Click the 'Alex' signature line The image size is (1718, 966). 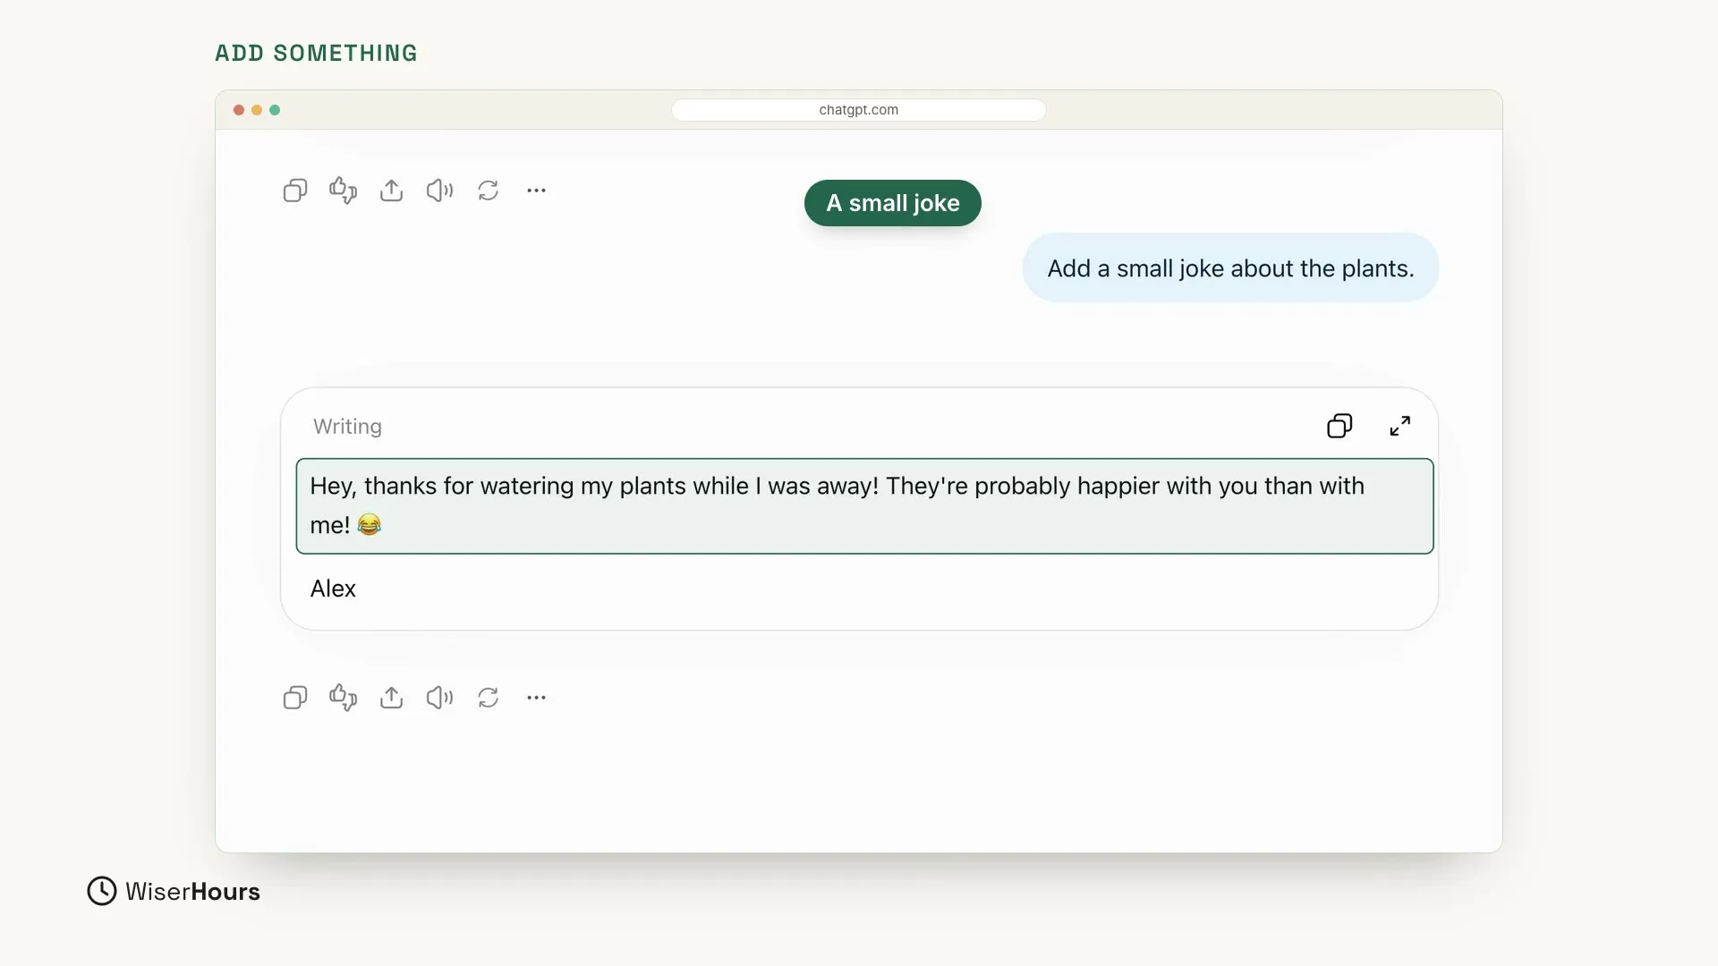(333, 589)
